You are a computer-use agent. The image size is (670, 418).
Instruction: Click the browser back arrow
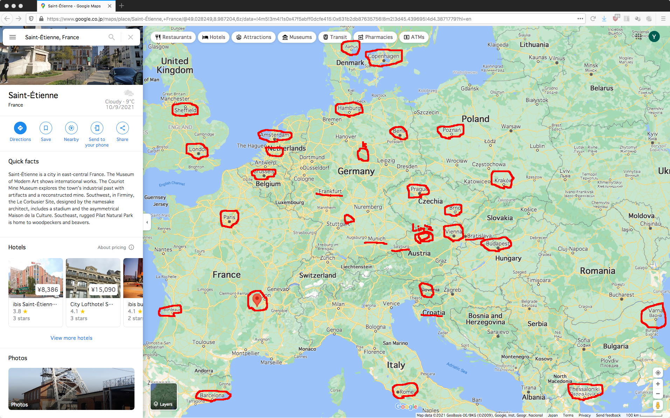[7, 19]
